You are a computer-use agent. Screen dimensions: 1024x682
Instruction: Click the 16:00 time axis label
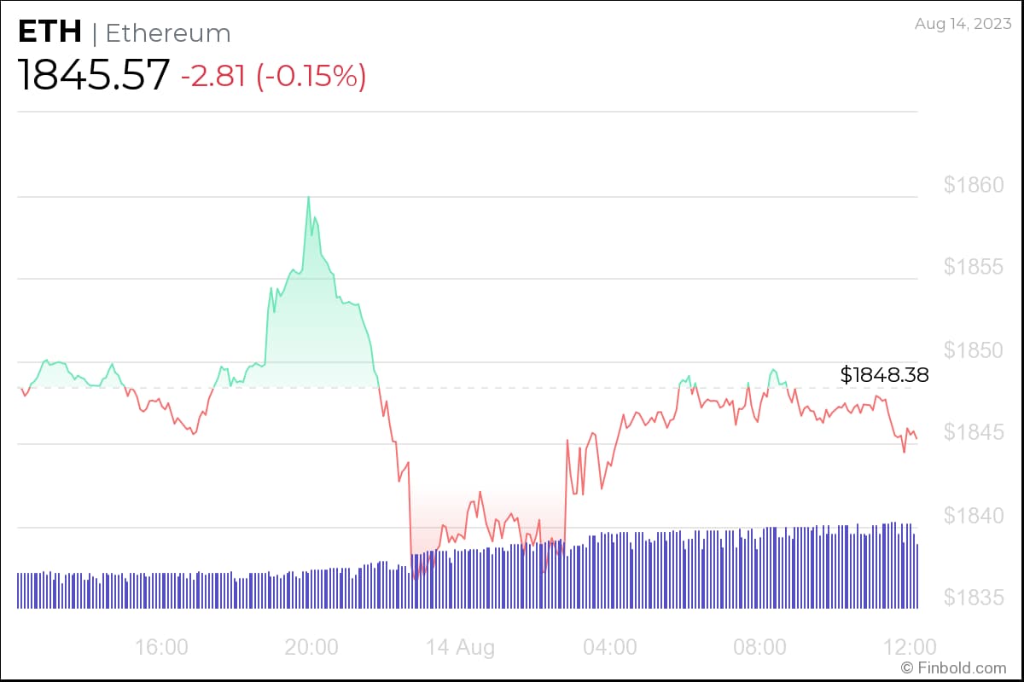pos(162,647)
